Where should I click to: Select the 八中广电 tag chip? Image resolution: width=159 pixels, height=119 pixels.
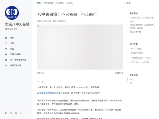tap(145, 62)
